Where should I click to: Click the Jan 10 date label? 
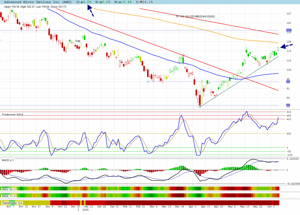click(88, 207)
